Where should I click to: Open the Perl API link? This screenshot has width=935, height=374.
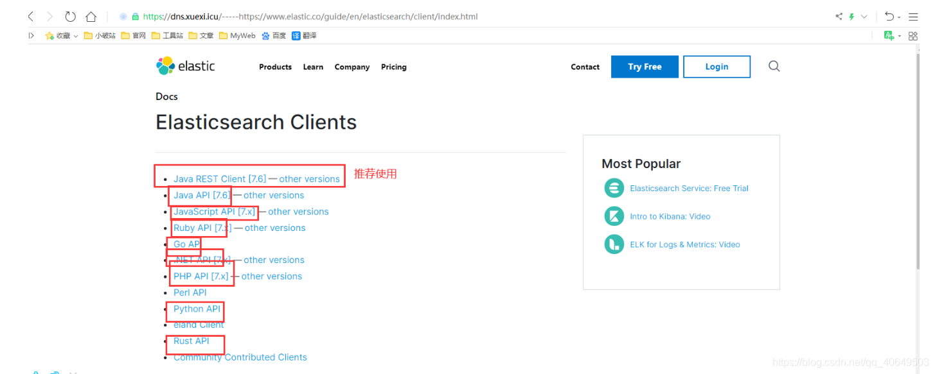(190, 293)
